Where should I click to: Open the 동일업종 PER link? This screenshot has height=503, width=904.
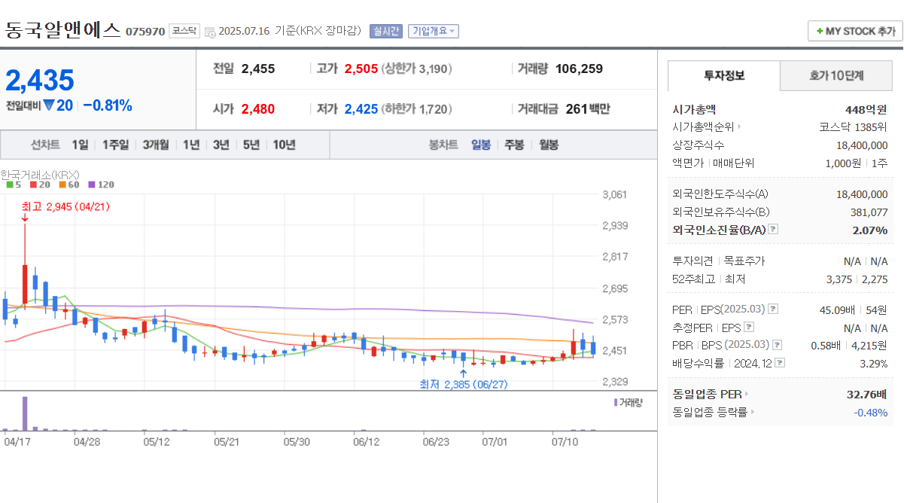(711, 394)
